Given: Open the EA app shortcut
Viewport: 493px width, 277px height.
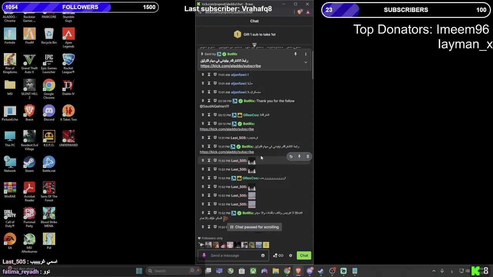Looking at the screenshot, I should tap(10, 241).
